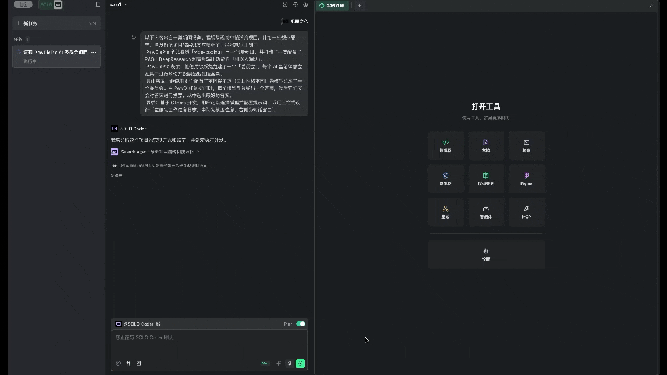Select the real-time follow tab

(332, 6)
